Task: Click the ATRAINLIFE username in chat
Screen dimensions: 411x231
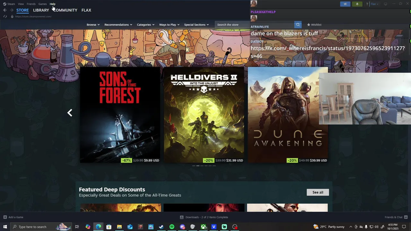Action: tap(260, 27)
